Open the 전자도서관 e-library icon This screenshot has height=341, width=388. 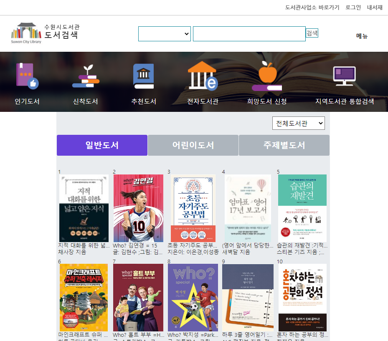click(203, 76)
